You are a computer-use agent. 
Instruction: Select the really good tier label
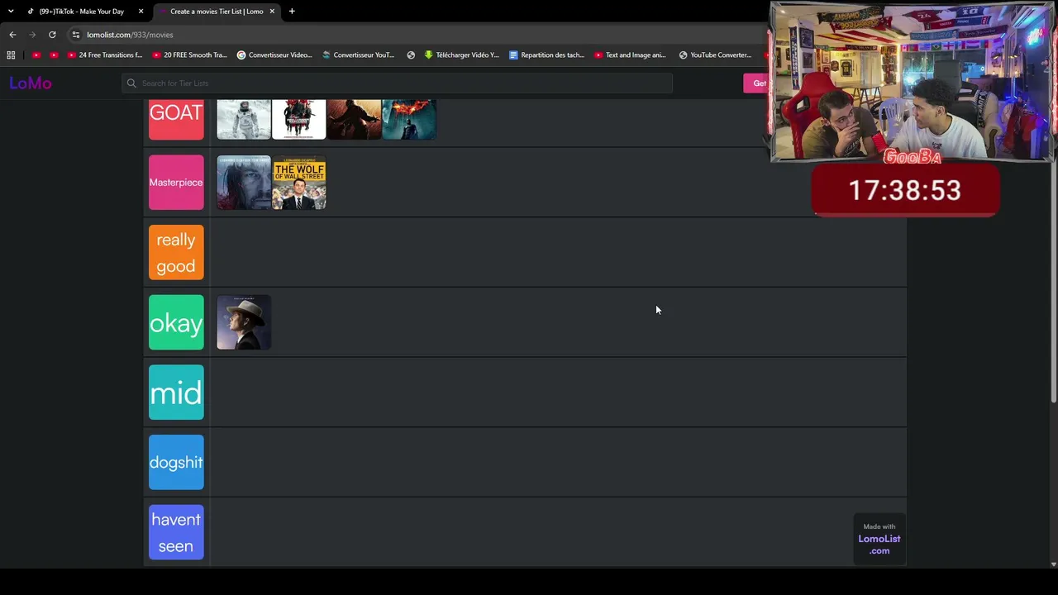176,253
